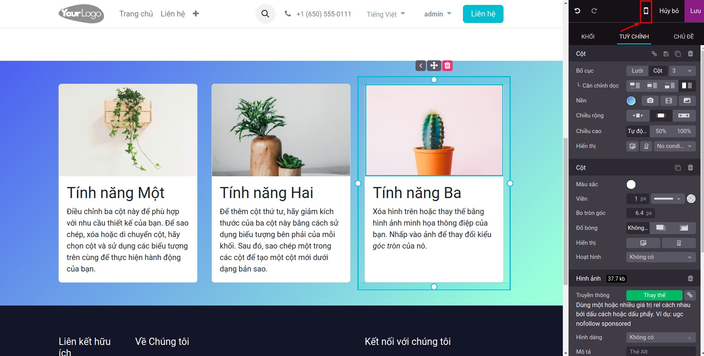Click the undo arrow icon
This screenshot has width=704, height=356.
click(x=577, y=11)
